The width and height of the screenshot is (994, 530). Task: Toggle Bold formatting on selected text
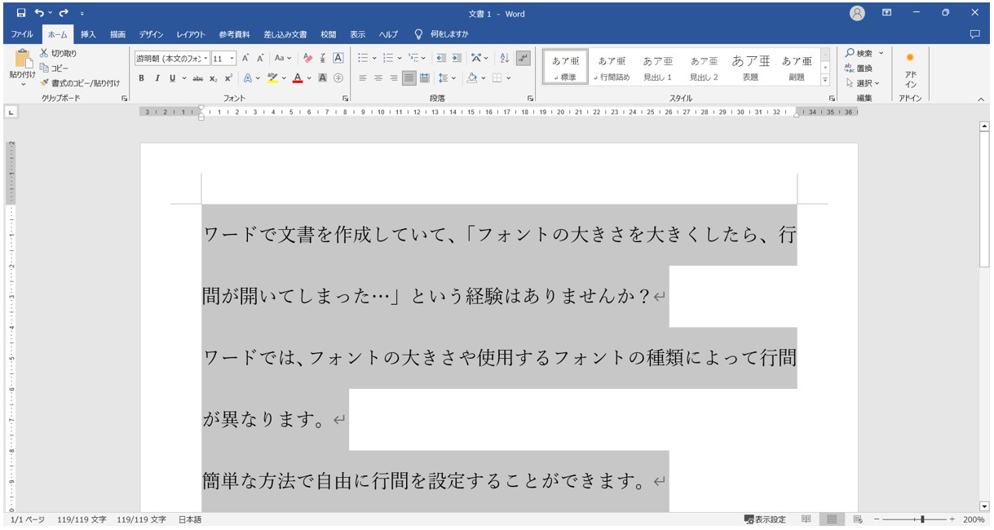click(141, 78)
